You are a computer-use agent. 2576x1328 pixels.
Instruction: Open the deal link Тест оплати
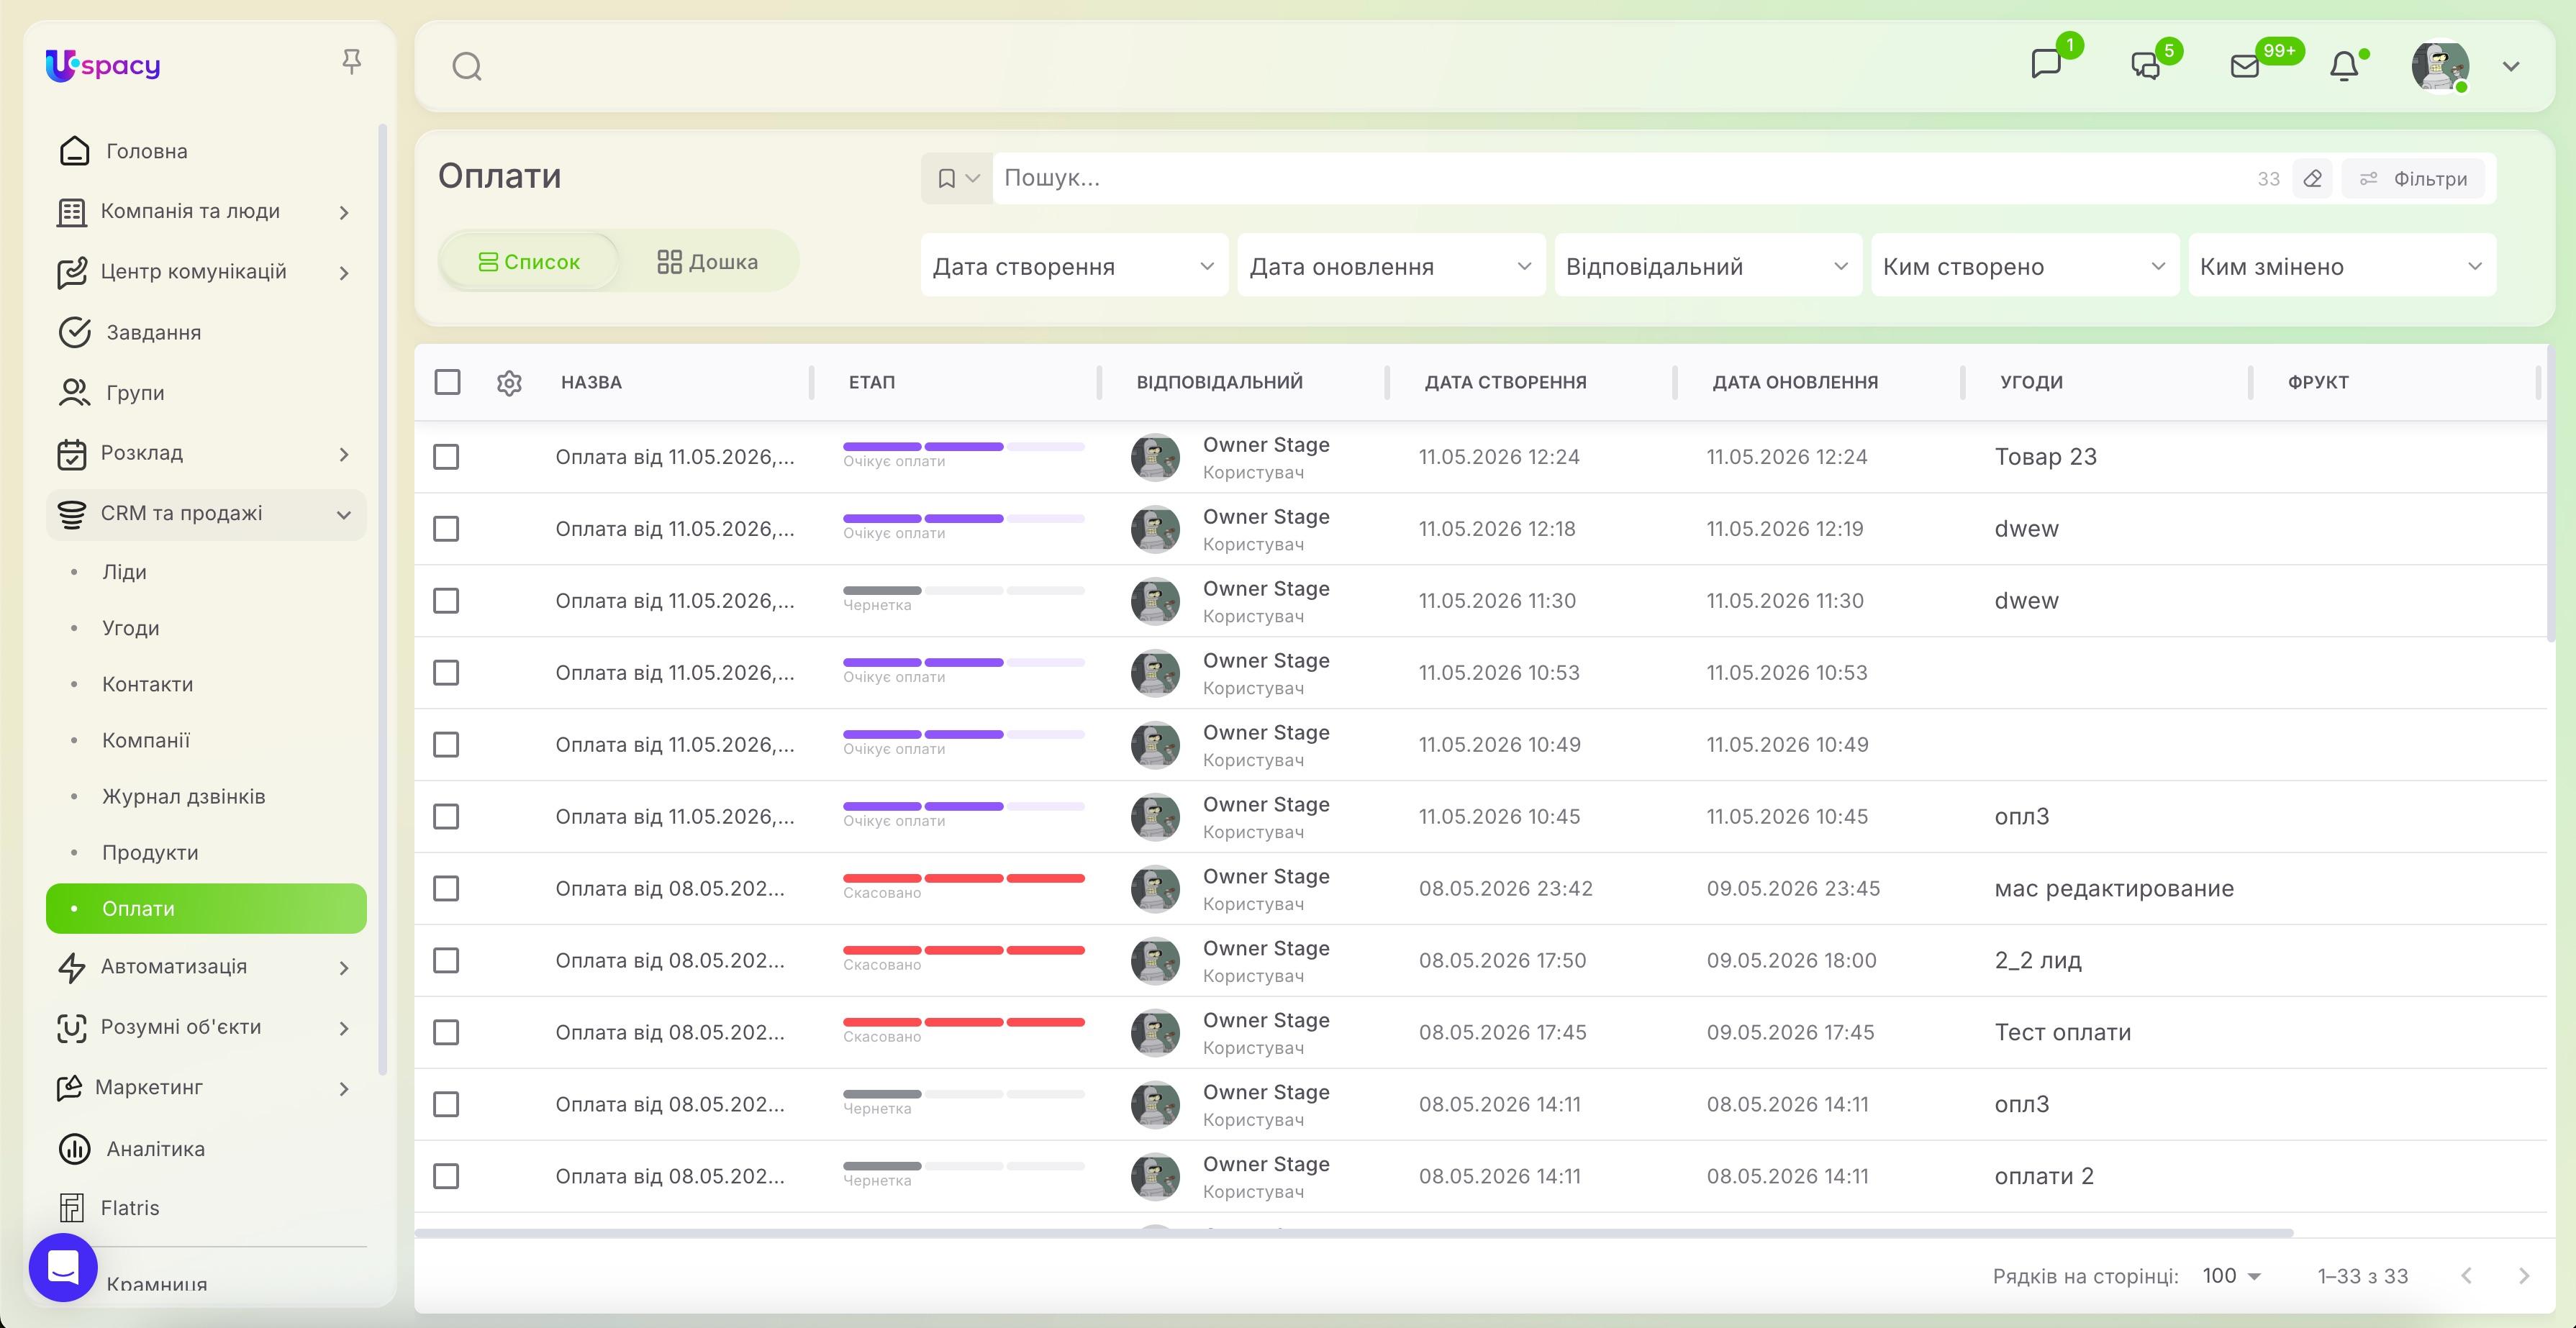point(2062,1032)
